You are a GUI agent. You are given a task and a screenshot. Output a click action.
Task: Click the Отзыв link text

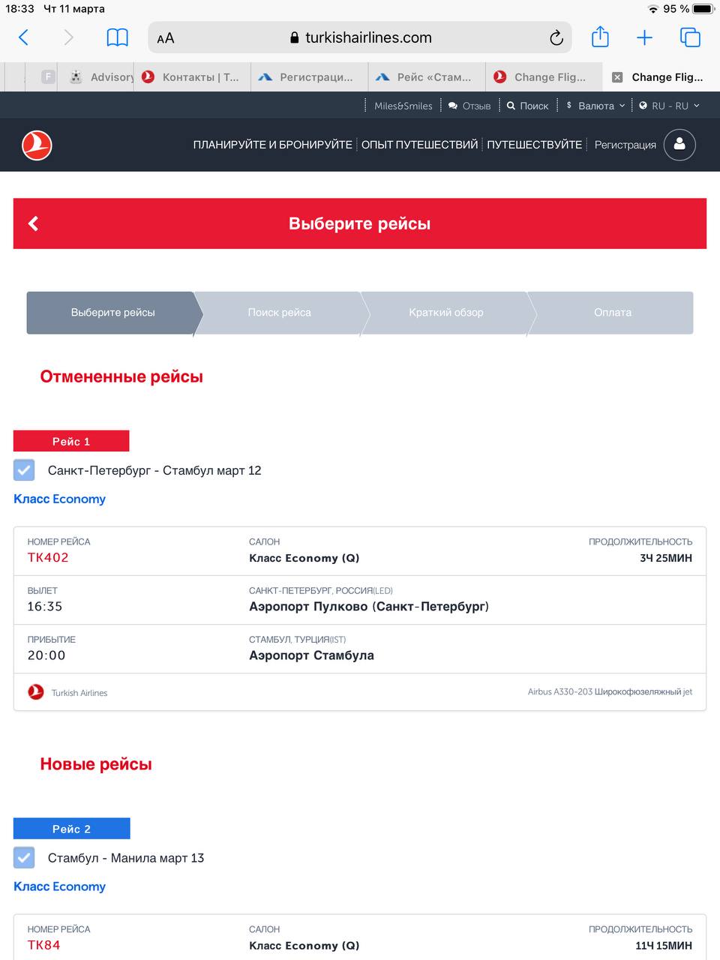tap(476, 106)
